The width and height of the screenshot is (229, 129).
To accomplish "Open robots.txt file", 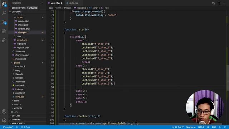I will point(20,93).
